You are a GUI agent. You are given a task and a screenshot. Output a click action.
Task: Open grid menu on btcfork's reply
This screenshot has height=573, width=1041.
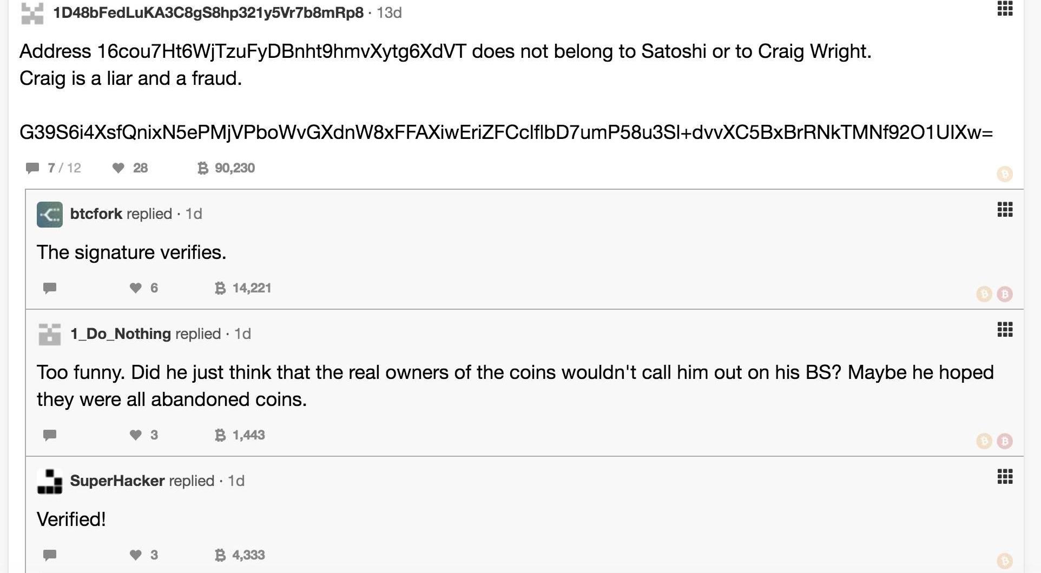(1005, 210)
